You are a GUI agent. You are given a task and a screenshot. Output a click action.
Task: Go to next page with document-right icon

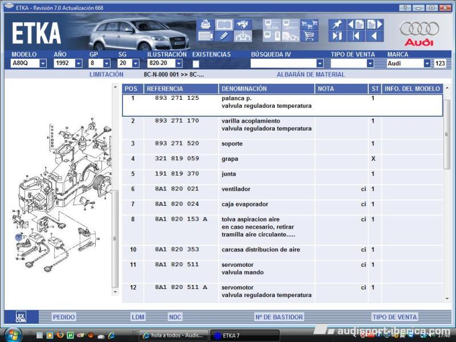[374, 25]
